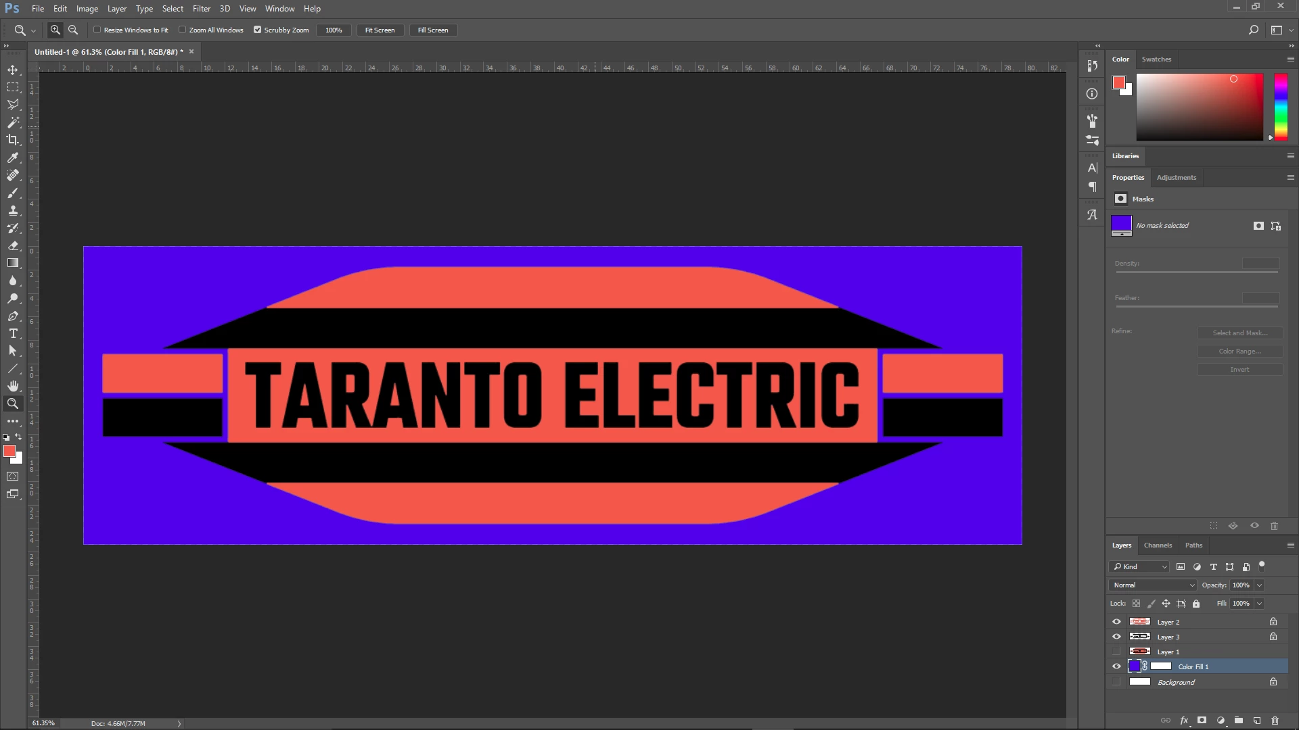
Task: Select the Eraser tool
Action: click(13, 245)
